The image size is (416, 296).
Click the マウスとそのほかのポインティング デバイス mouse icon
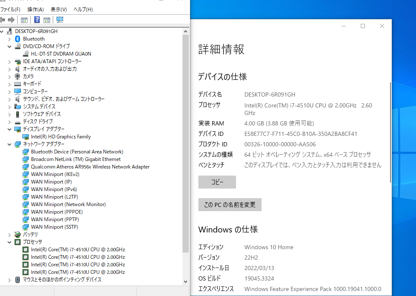tap(18, 280)
